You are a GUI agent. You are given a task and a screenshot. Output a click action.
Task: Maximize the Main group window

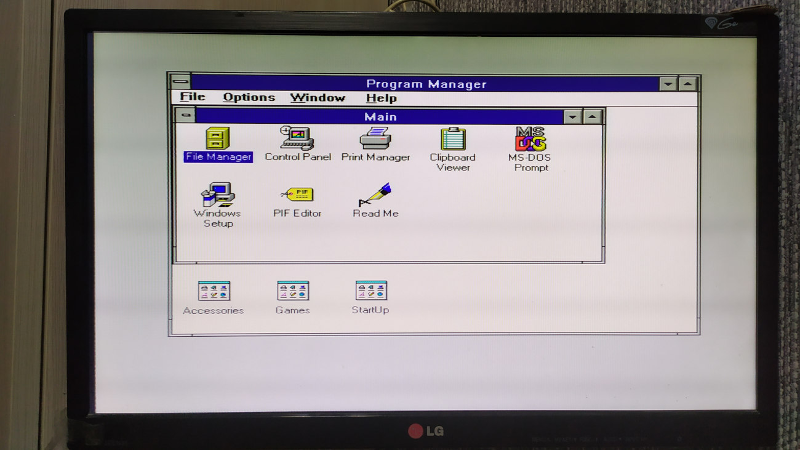pos(593,116)
